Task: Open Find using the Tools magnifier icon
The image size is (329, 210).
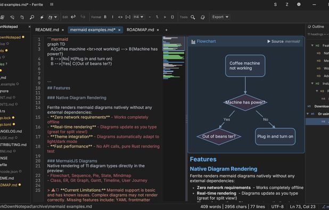Action: click(x=193, y=17)
